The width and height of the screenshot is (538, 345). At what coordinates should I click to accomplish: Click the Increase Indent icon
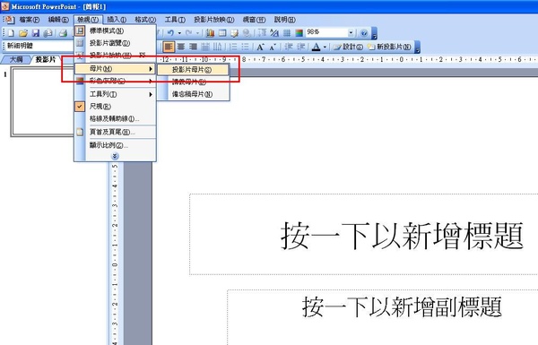(301, 47)
